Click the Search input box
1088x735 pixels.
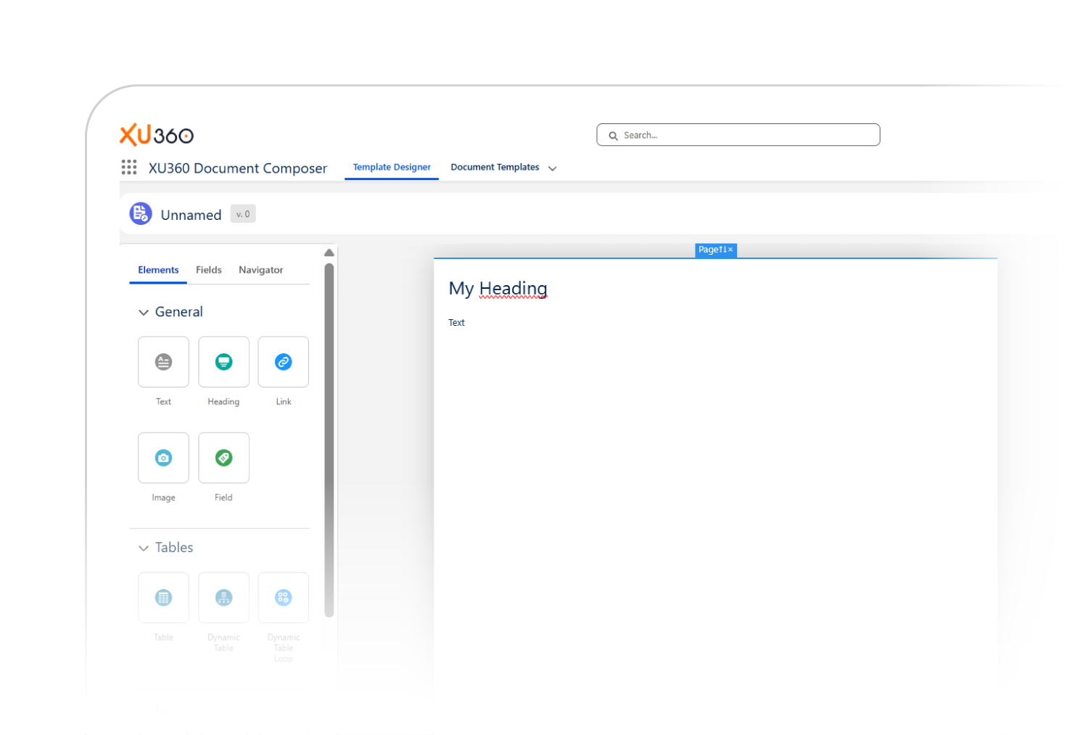(x=738, y=135)
